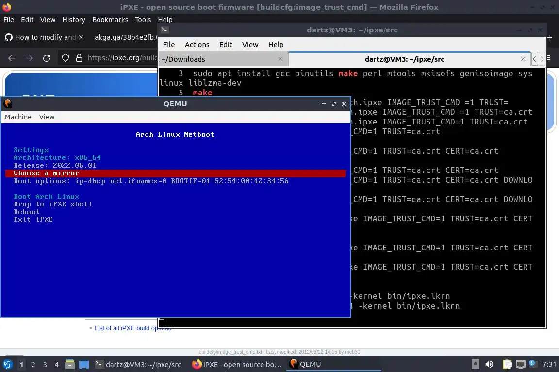Reload the page in Firefox
Screen dimensions: 559x372
click(47, 58)
